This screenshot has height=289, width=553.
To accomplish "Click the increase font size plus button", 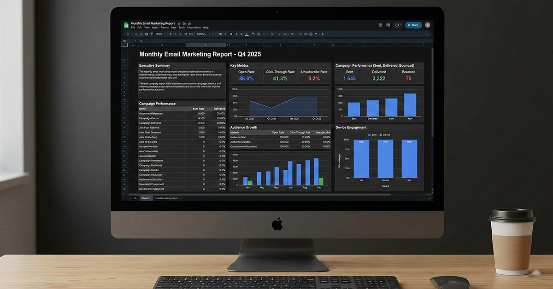I will point(225,34).
